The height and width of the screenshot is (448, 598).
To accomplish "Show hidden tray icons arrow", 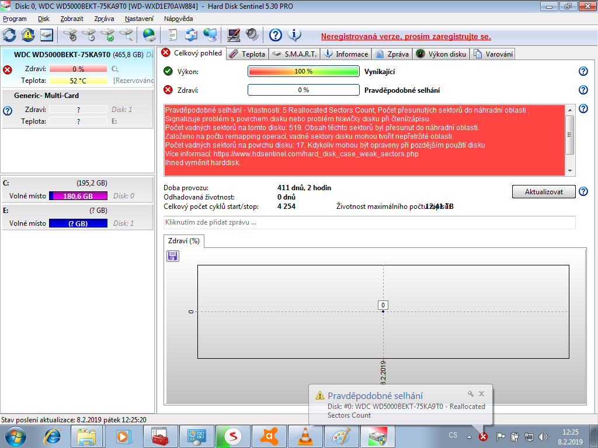I will click(469, 437).
